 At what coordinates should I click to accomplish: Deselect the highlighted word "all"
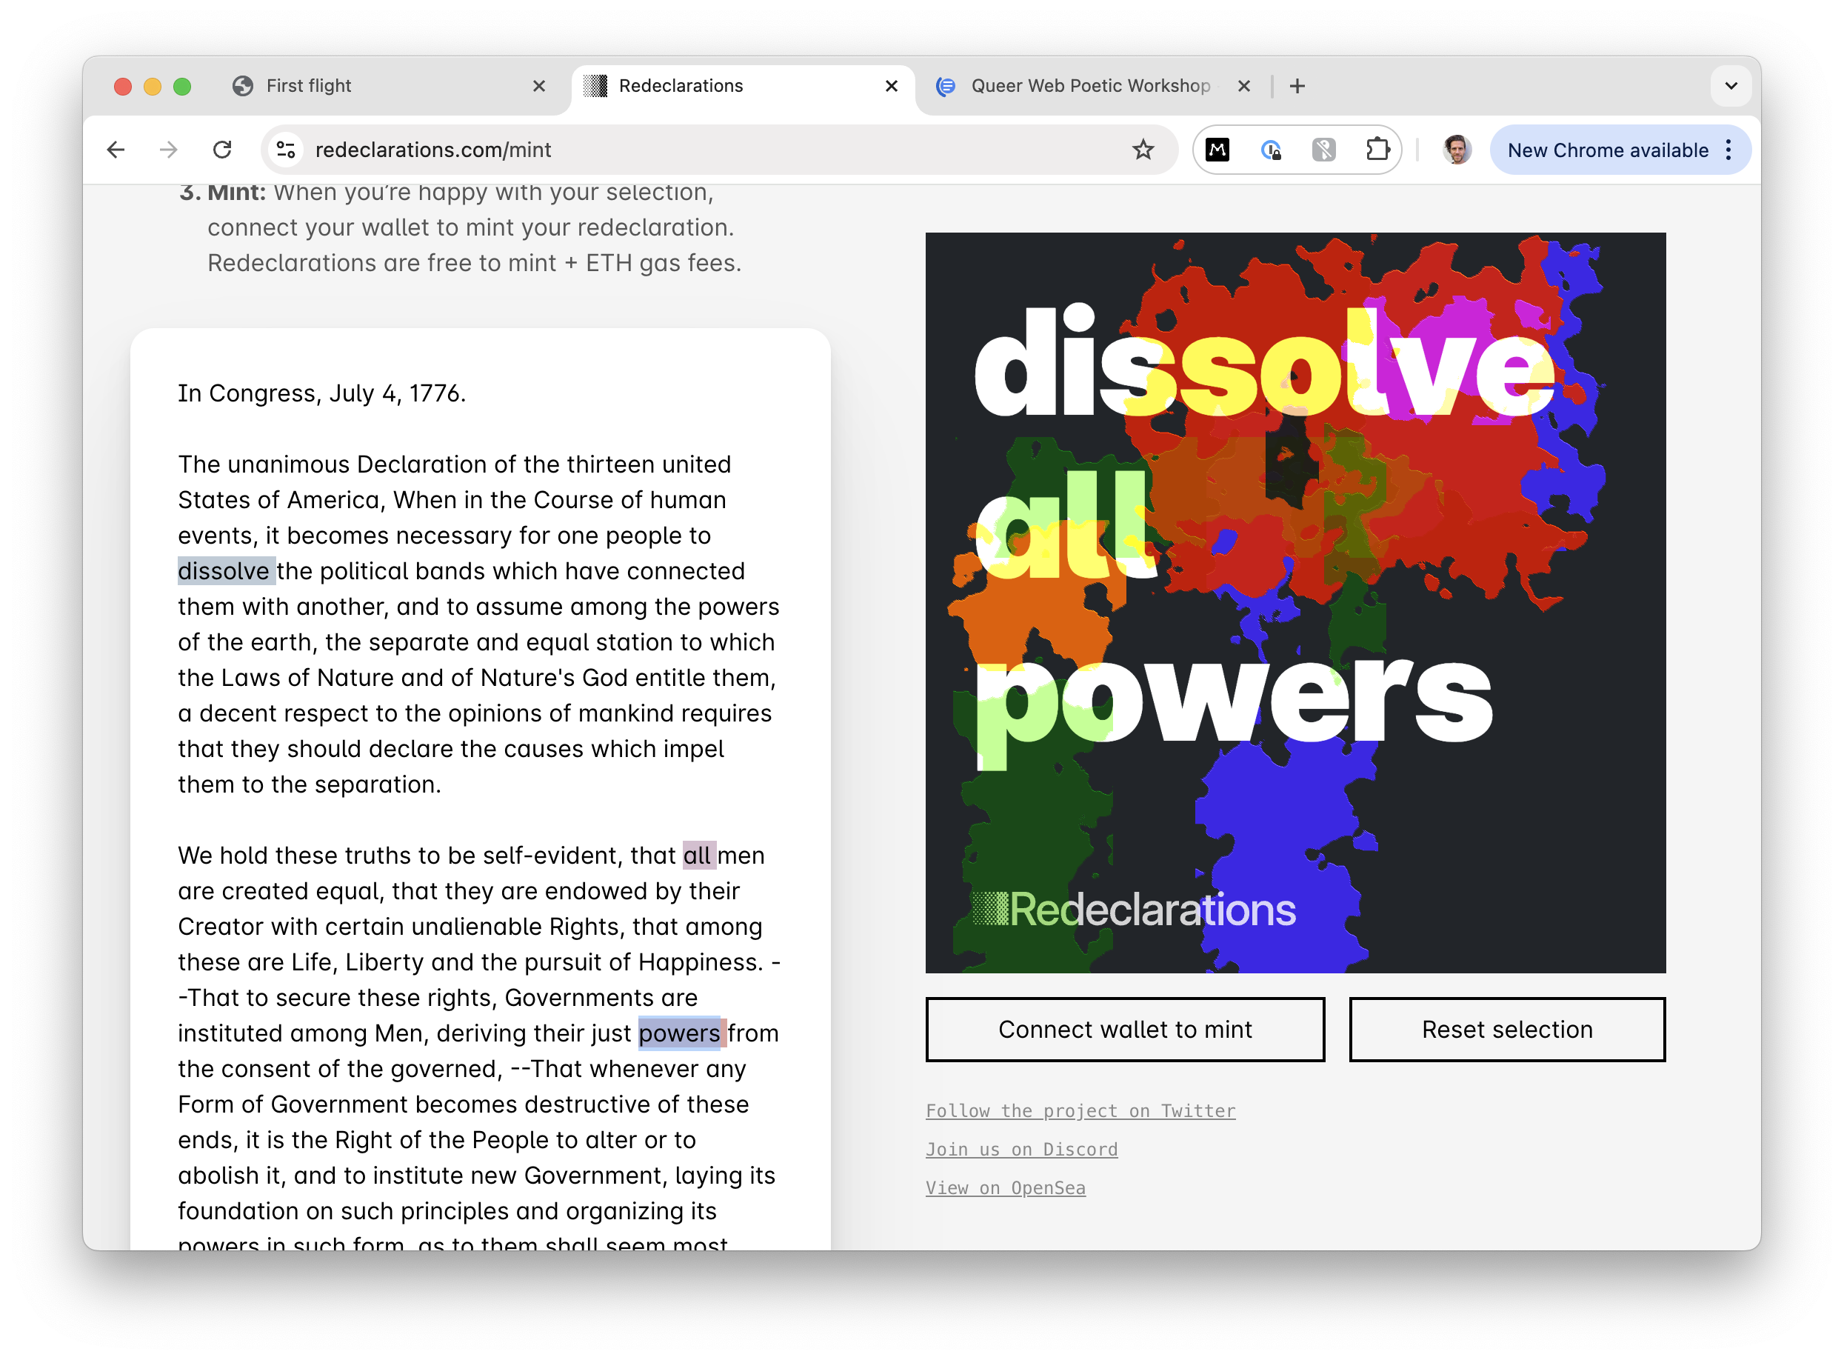[x=697, y=856]
